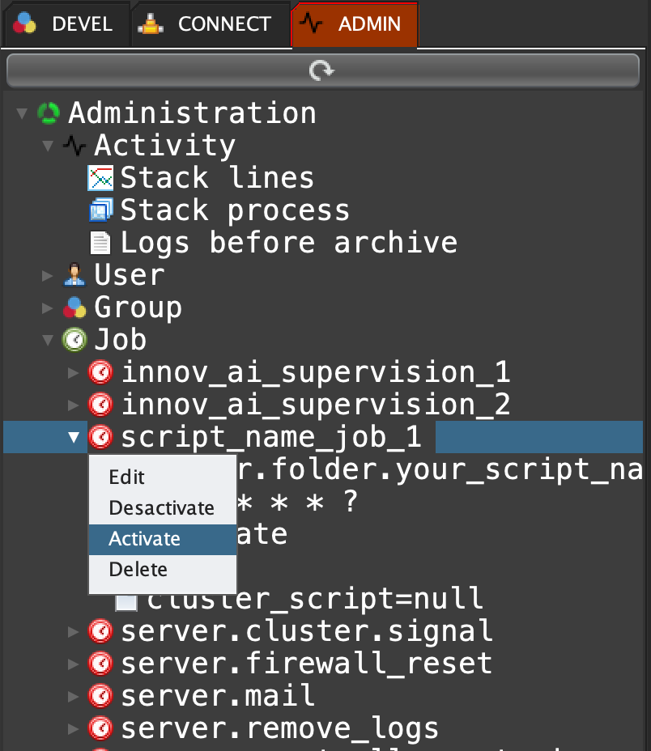Select Desactivate from the context menu

click(x=161, y=508)
